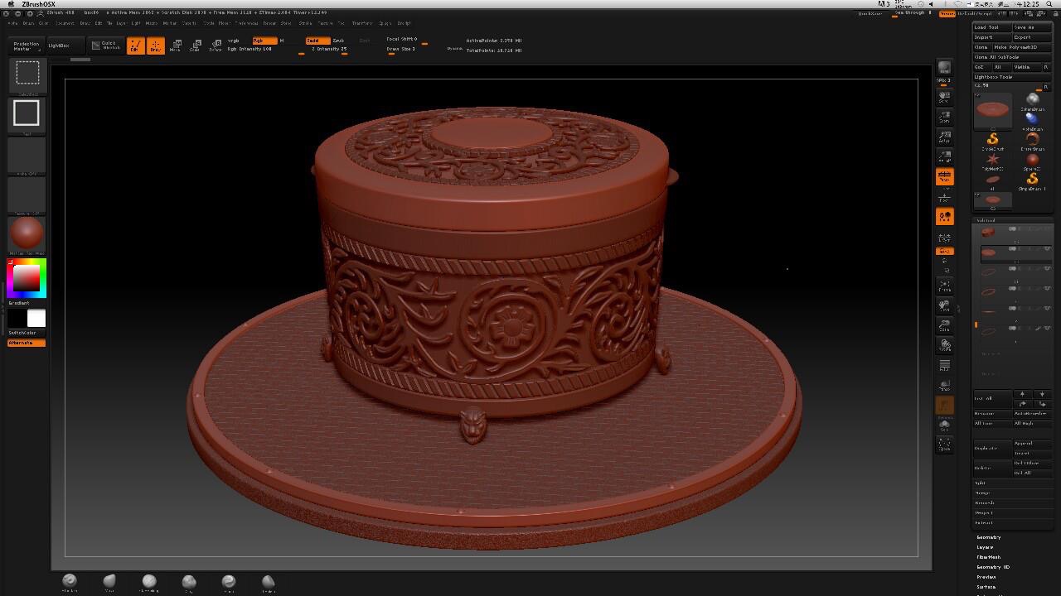Toggle the Zadd sculpt mode
Viewport: 1061px width, 596px height.
(315, 41)
